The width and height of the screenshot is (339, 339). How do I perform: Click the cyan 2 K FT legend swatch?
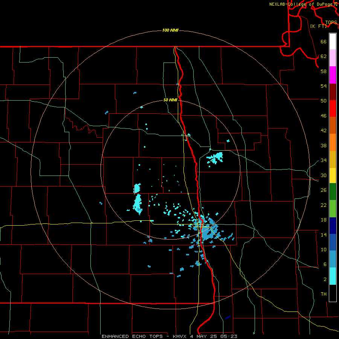pyautogui.click(x=333, y=276)
